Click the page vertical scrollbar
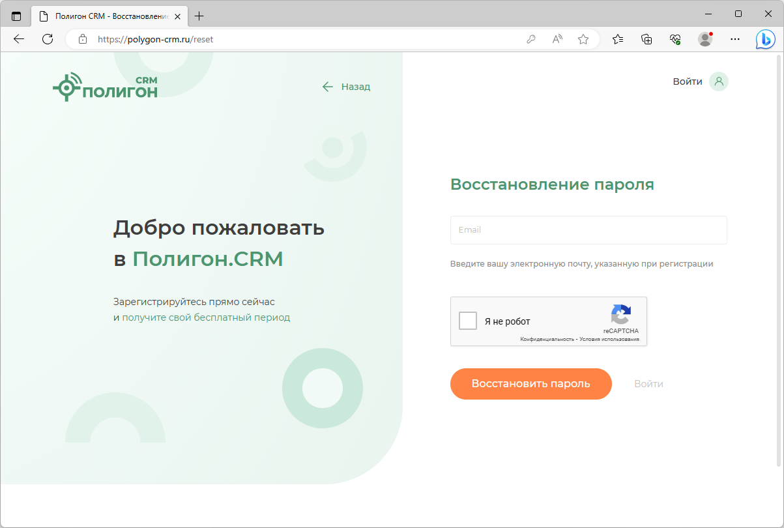The height and width of the screenshot is (528, 784). click(x=779, y=261)
